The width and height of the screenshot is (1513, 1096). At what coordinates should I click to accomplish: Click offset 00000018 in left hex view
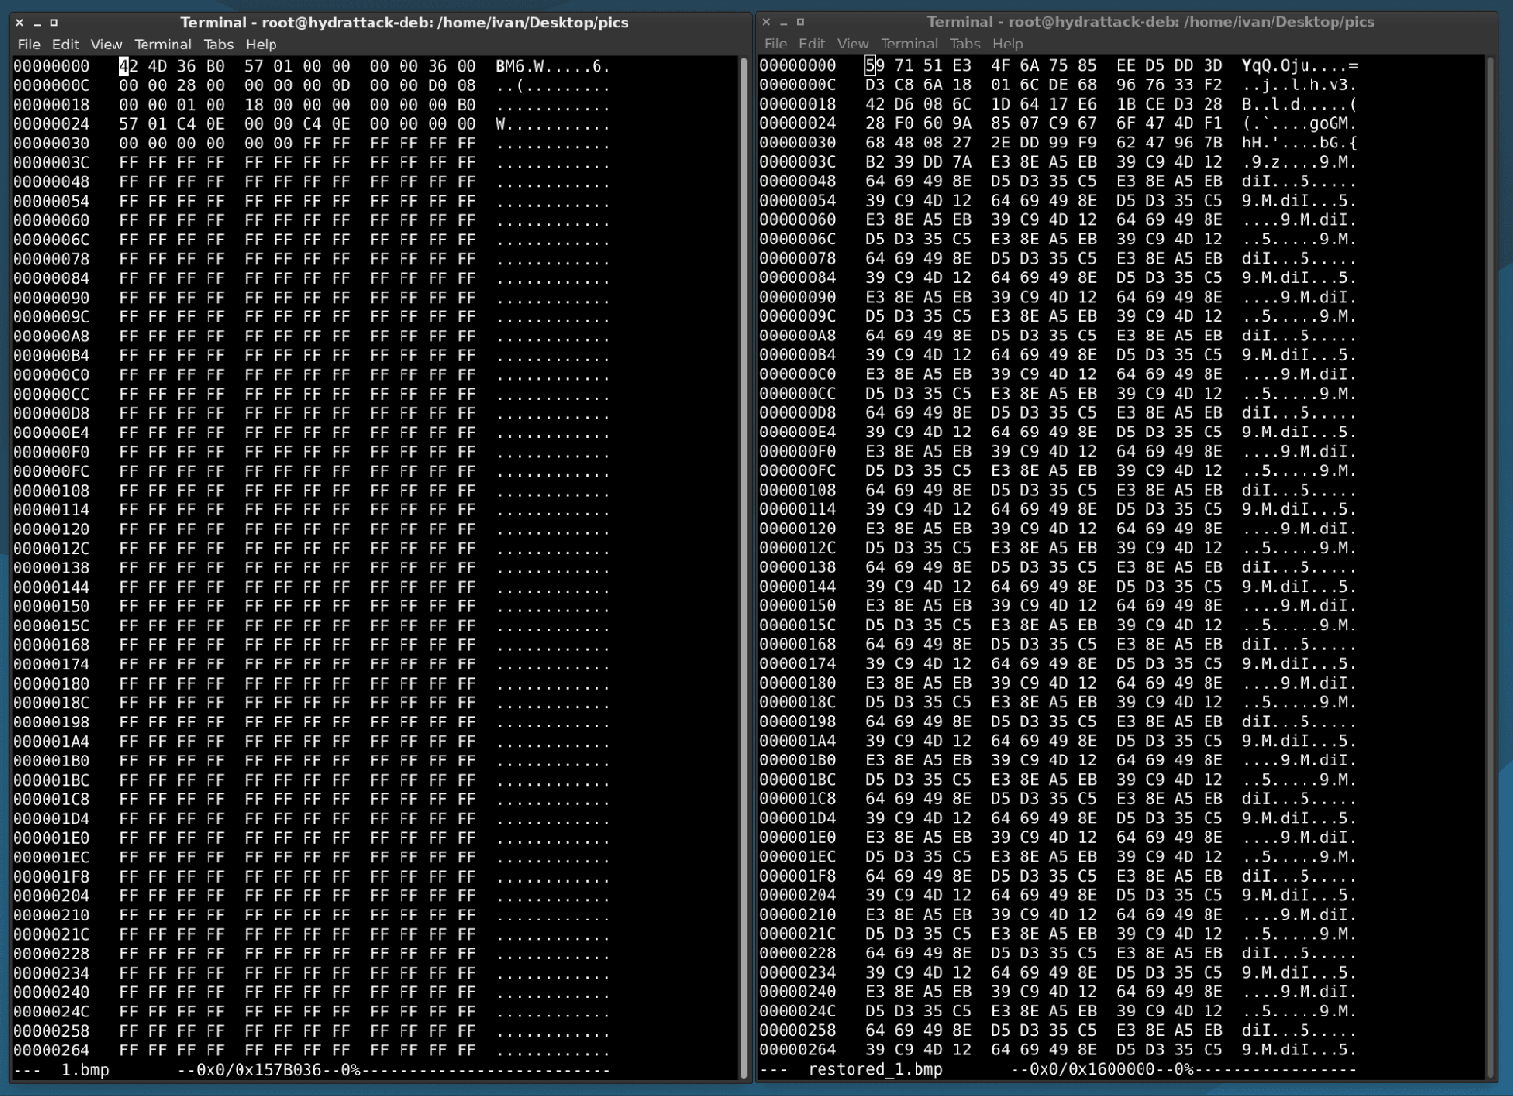point(51,105)
